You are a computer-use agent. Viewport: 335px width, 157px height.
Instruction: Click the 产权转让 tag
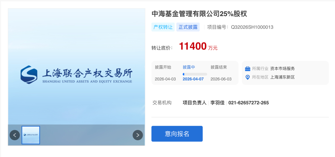pos(163,27)
